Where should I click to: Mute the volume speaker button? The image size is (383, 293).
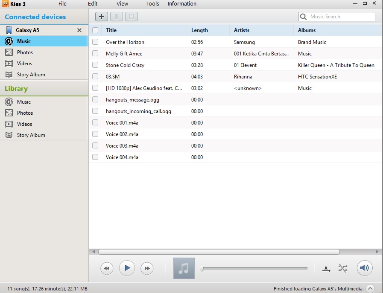click(364, 268)
